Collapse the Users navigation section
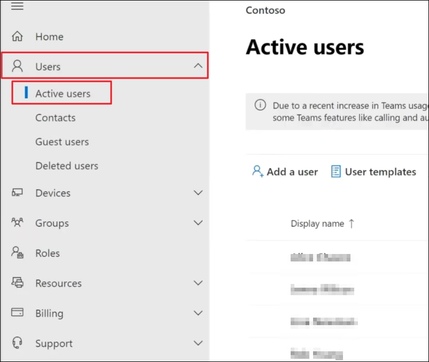Image resolution: width=429 pixels, height=362 pixels. coord(198,66)
